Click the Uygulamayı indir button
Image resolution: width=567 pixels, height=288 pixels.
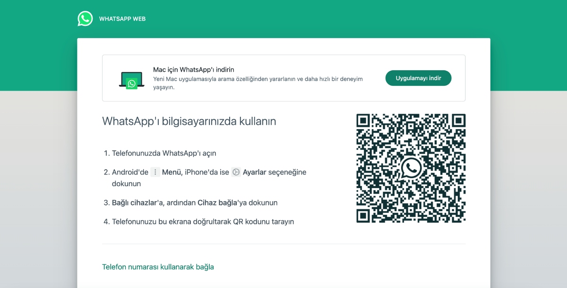[418, 78]
